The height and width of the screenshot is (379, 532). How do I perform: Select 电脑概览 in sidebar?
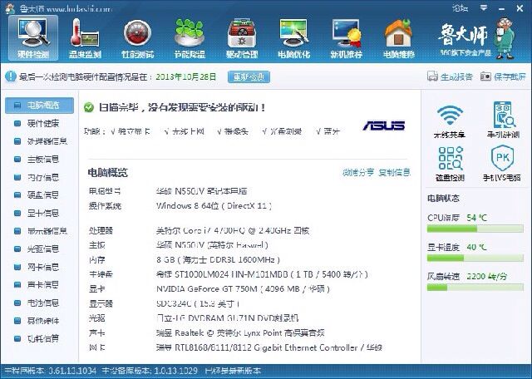click(39, 106)
